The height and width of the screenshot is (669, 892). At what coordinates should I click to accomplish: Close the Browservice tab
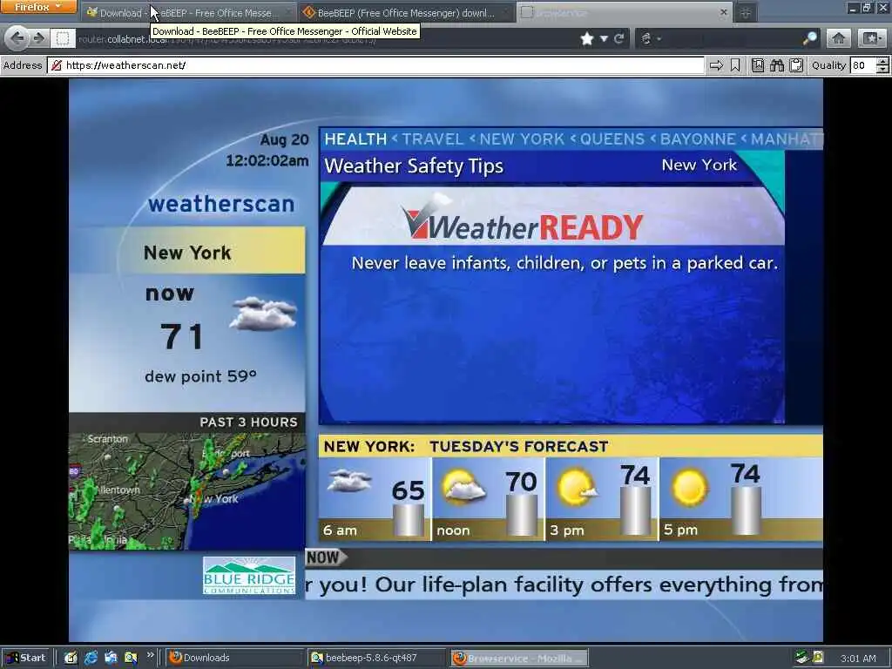pyautogui.click(x=724, y=12)
